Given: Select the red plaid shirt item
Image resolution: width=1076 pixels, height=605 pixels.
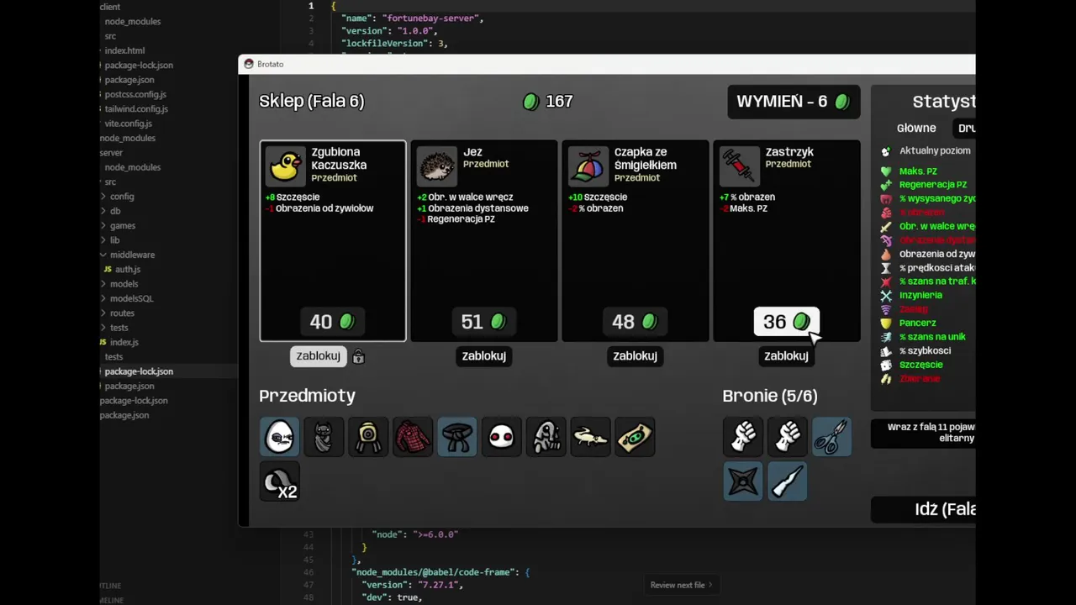Looking at the screenshot, I should (413, 437).
